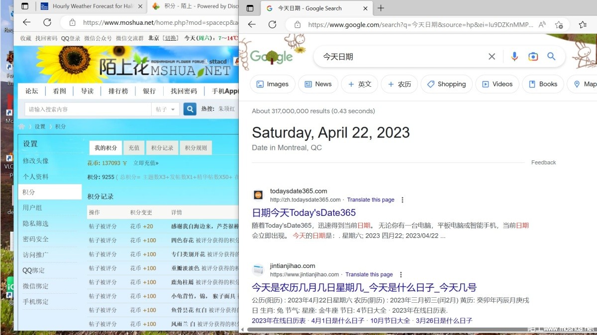Screen dimensions: 597x335
Task: Click 切换 city link
Action: pyautogui.click(x=171, y=38)
